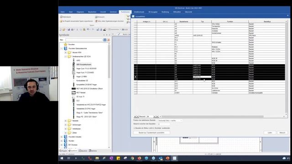
Task: Switch to the Ansicht ribbon tab
Action: (x=103, y=12)
